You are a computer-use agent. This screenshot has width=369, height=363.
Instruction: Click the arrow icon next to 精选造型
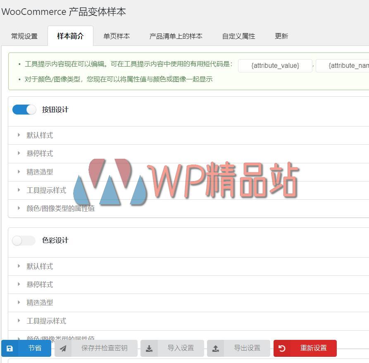point(18,172)
